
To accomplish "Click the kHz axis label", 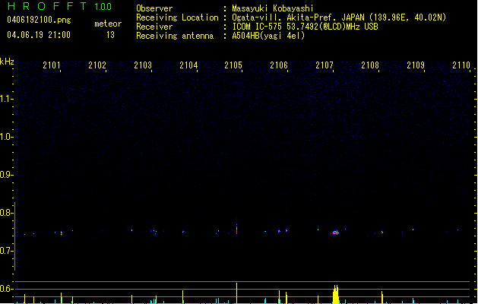I will [x=7, y=62].
